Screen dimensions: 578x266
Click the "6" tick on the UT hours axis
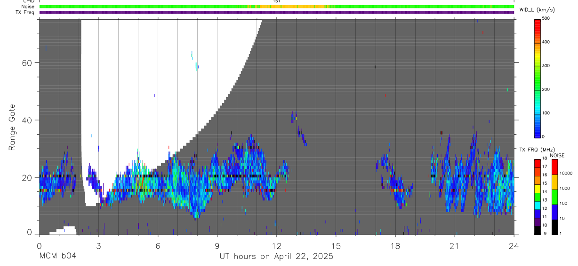158,246
